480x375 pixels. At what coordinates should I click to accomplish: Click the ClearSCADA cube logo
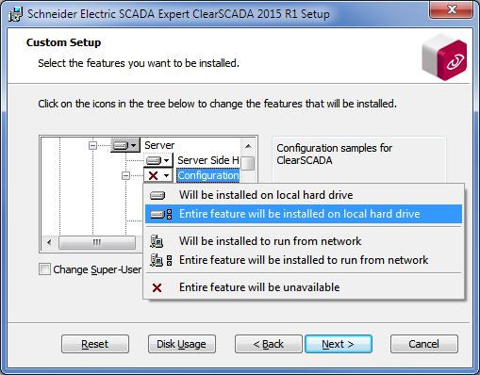pyautogui.click(x=444, y=57)
